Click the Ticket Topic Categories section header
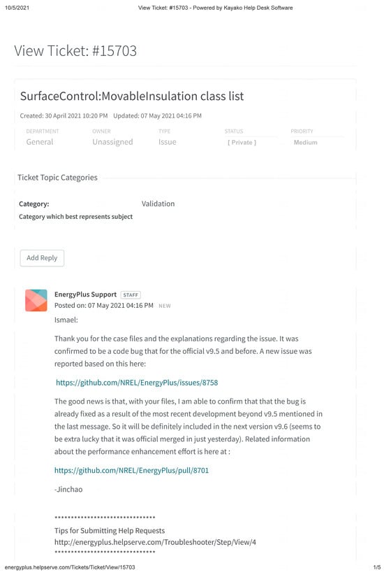 point(57,178)
